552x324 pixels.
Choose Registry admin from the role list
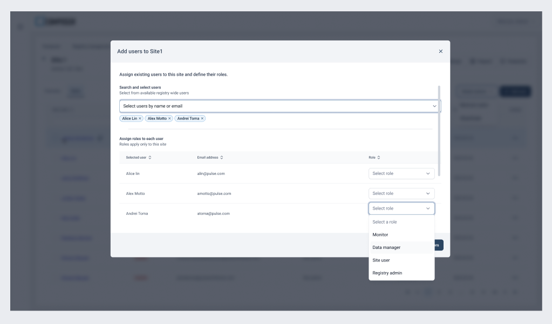[401, 273]
